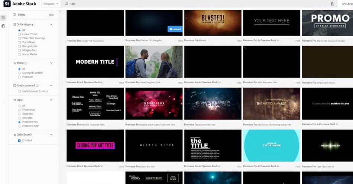Open the Promo overlay sequence thumbnail

point(327,23)
